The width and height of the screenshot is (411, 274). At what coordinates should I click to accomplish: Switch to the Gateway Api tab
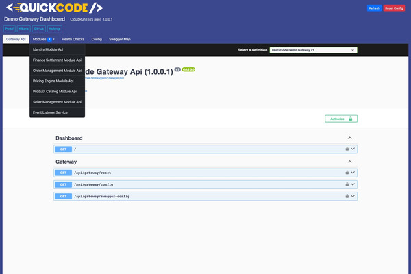point(16,39)
